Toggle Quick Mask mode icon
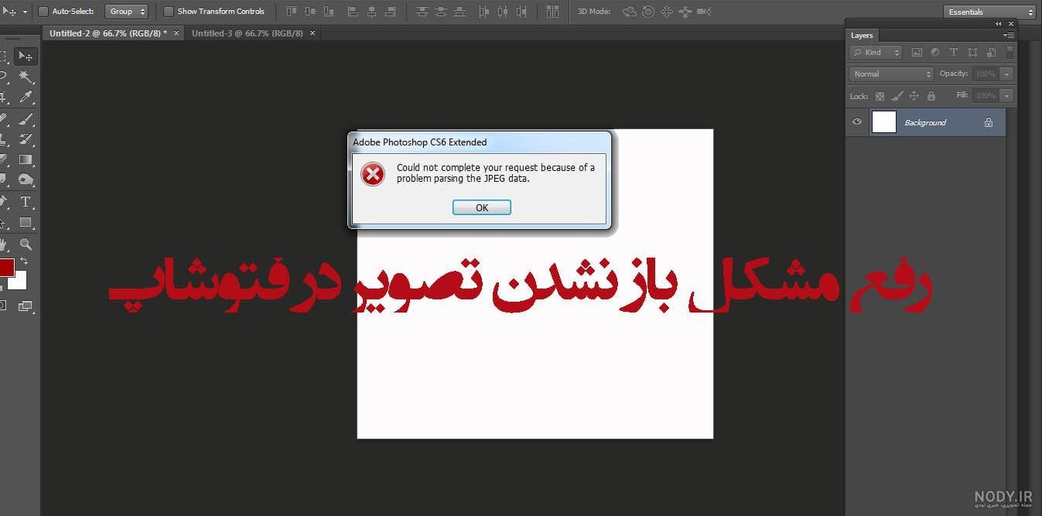Viewport: 1042px width, 516px height. (x=3, y=306)
